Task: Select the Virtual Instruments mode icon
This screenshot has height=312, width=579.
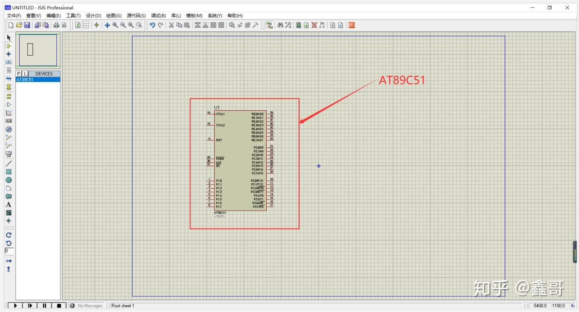Action: tap(9, 154)
